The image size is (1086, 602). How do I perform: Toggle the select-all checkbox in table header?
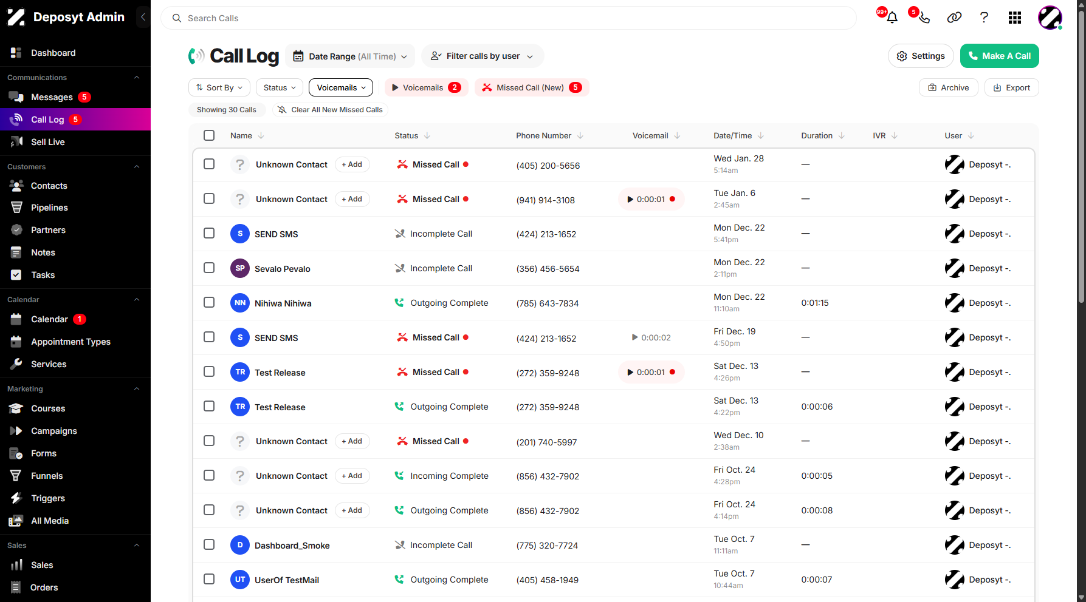tap(209, 135)
